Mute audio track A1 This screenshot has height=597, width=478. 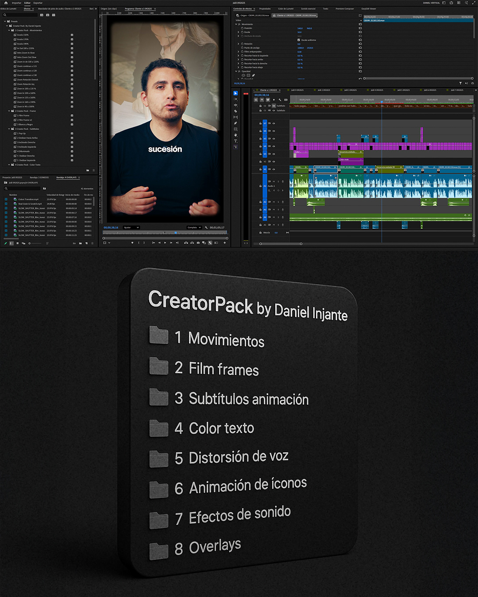click(x=274, y=181)
